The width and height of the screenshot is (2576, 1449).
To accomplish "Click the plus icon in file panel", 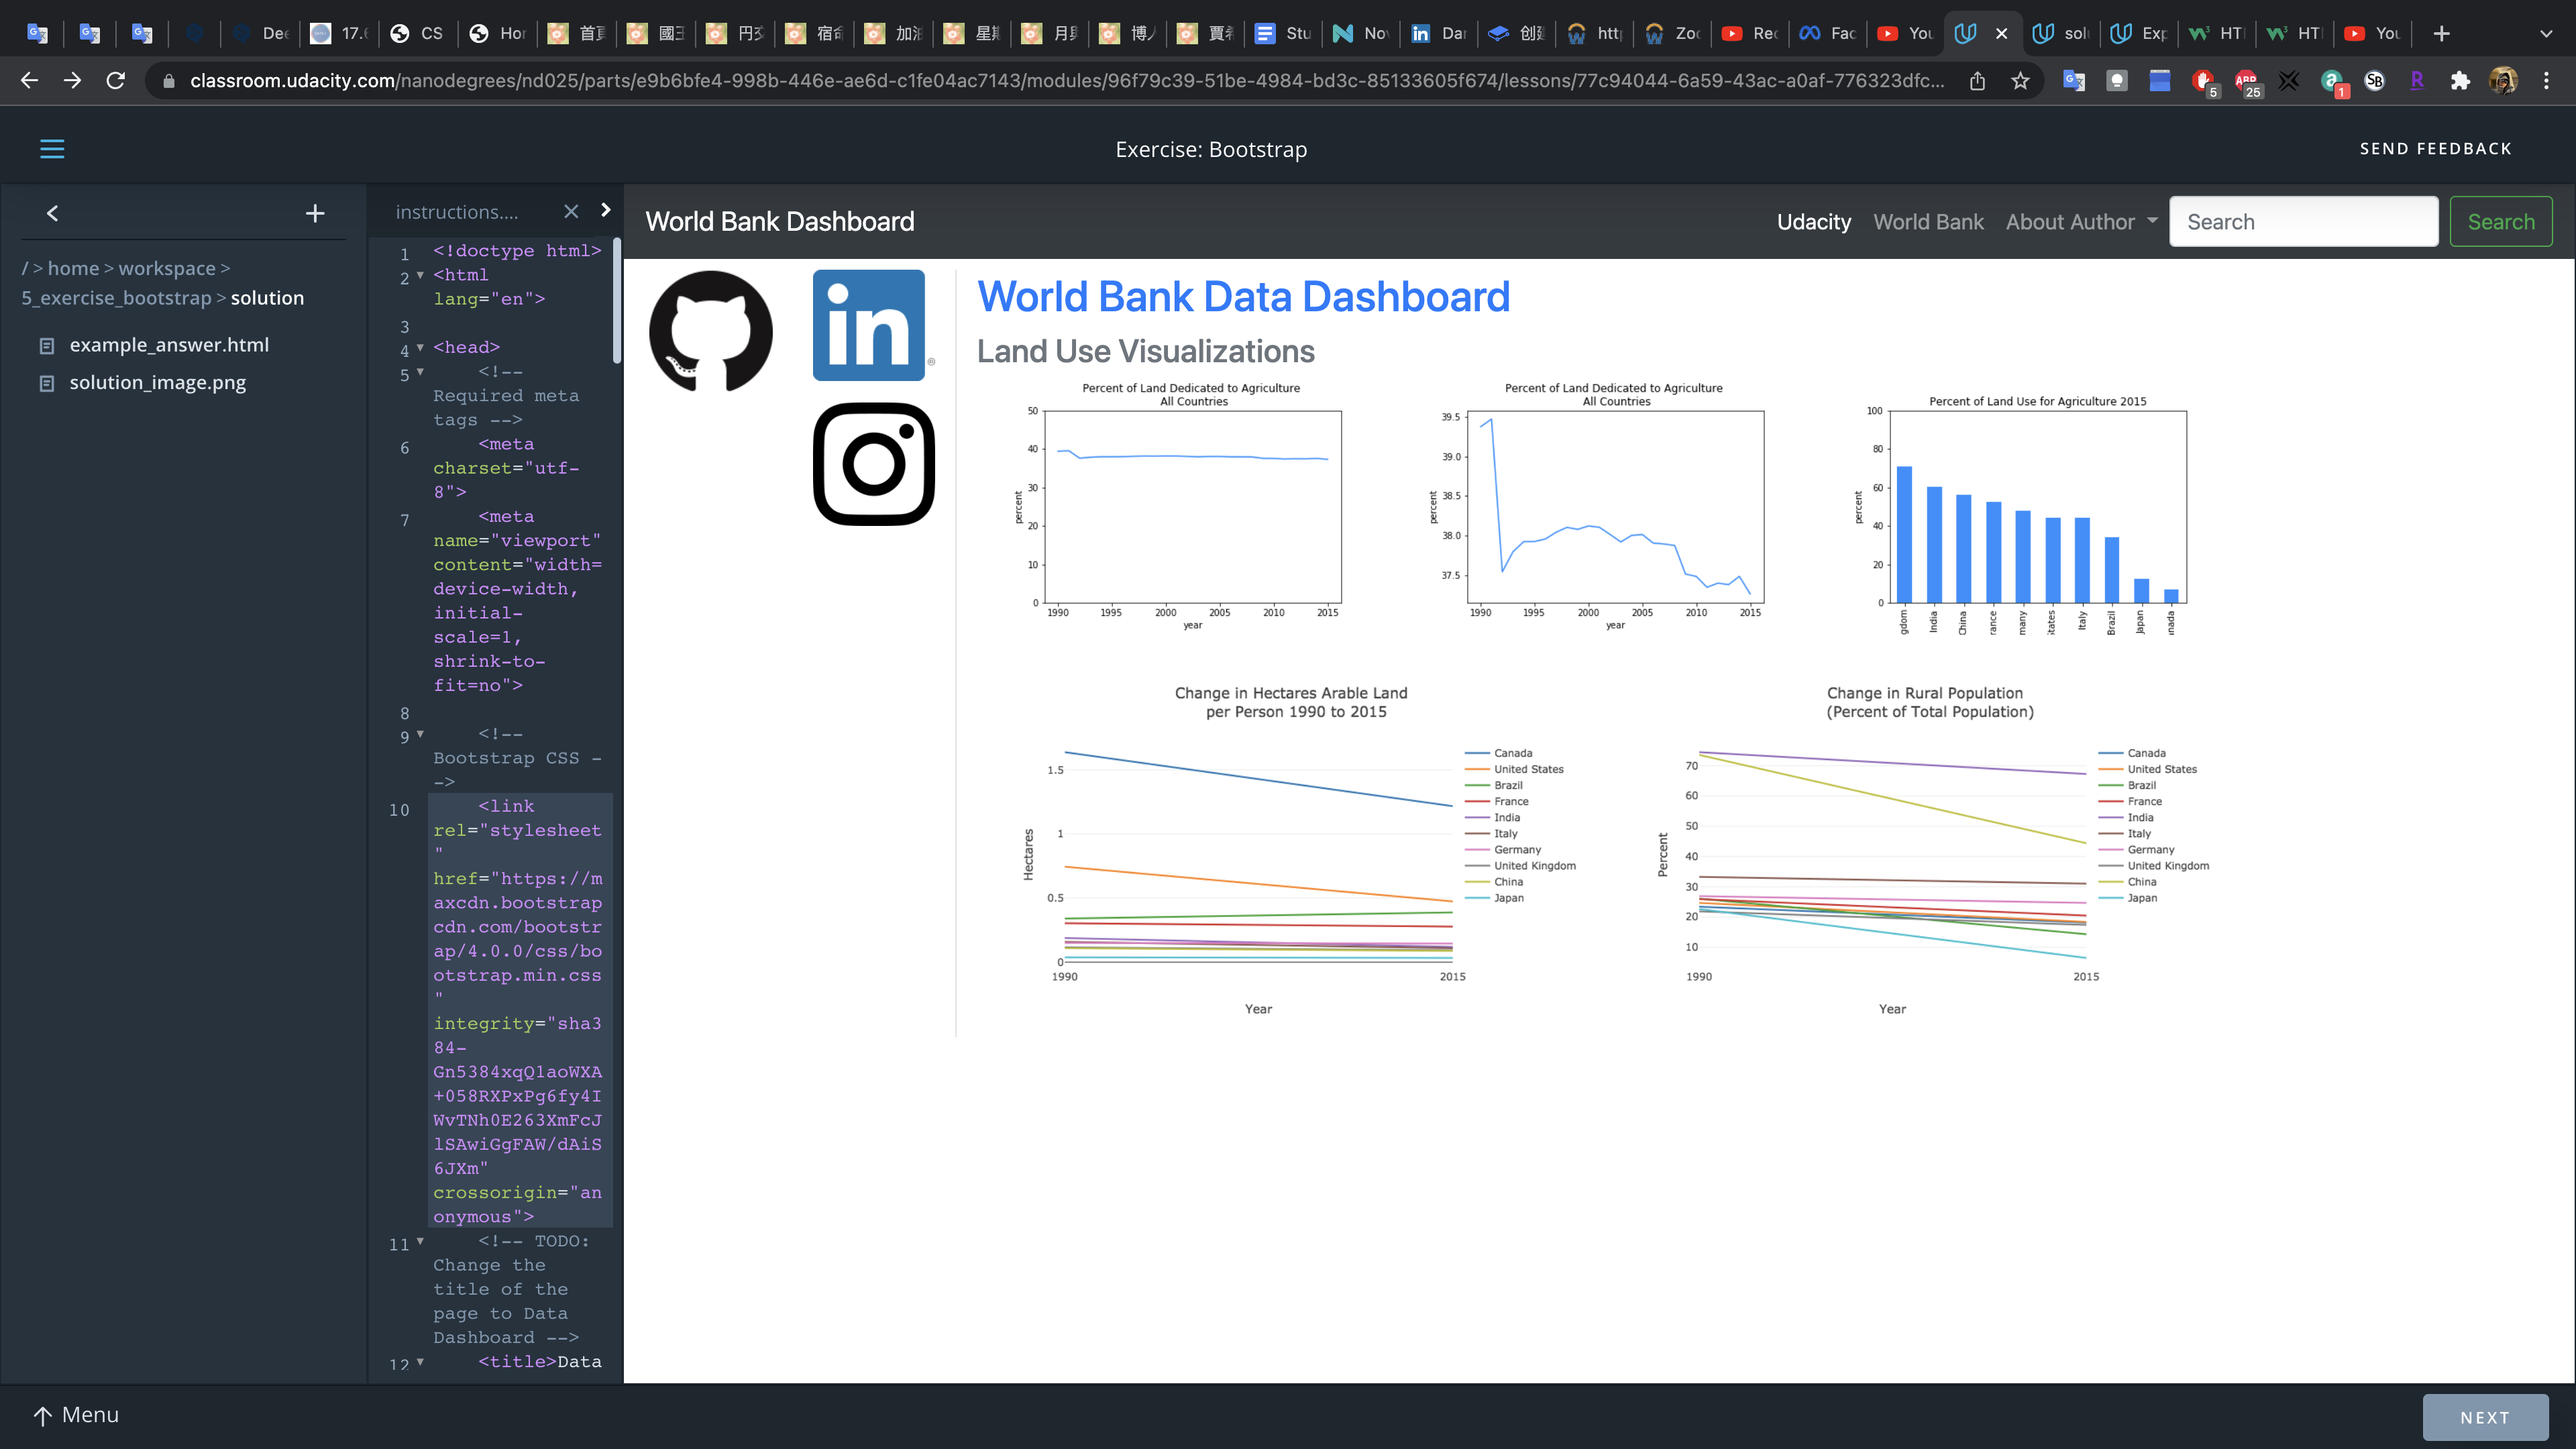I will [315, 213].
